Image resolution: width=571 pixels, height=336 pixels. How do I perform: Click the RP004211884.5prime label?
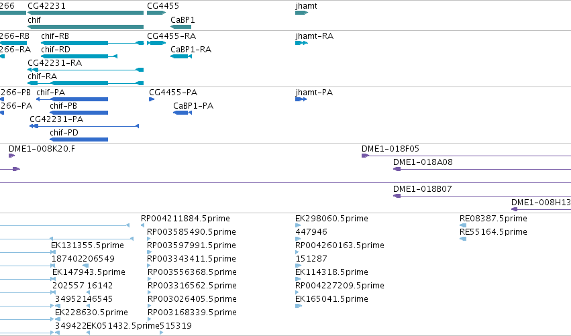[x=185, y=219]
